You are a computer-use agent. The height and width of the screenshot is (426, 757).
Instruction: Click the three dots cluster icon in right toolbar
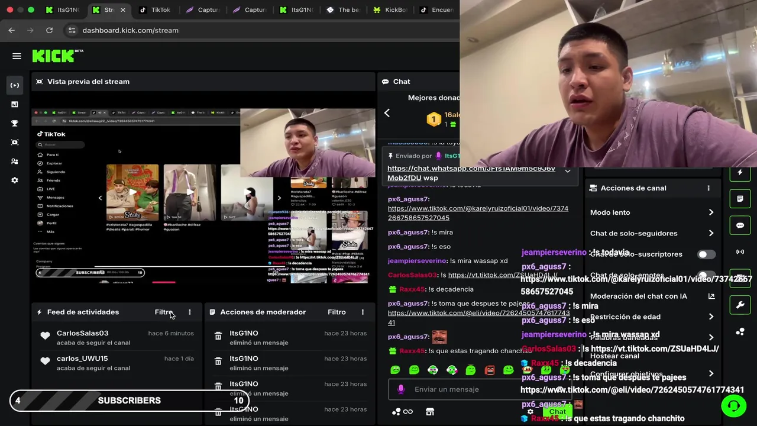(740, 332)
